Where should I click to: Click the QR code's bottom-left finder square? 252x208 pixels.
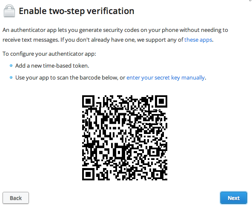(x=88, y=174)
